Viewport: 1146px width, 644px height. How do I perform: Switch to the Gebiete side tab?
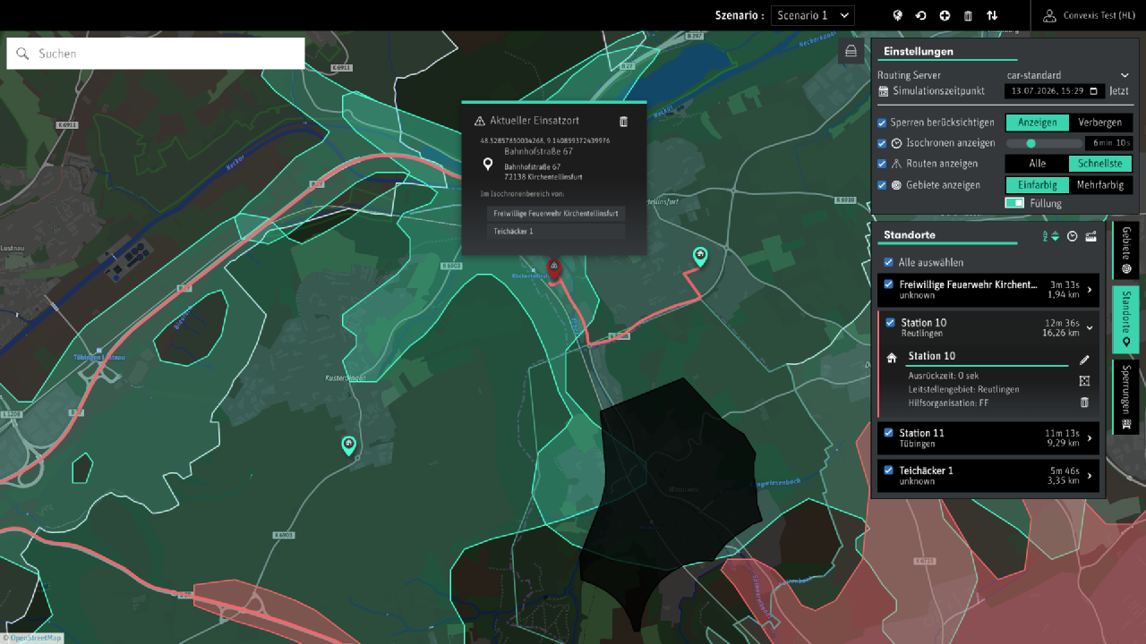pyautogui.click(x=1126, y=250)
